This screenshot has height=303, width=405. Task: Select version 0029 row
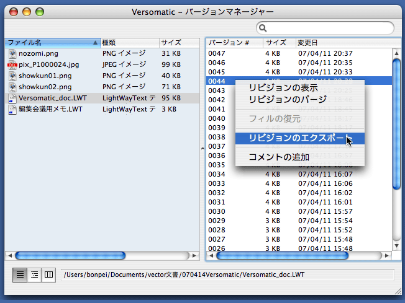coord(299,221)
